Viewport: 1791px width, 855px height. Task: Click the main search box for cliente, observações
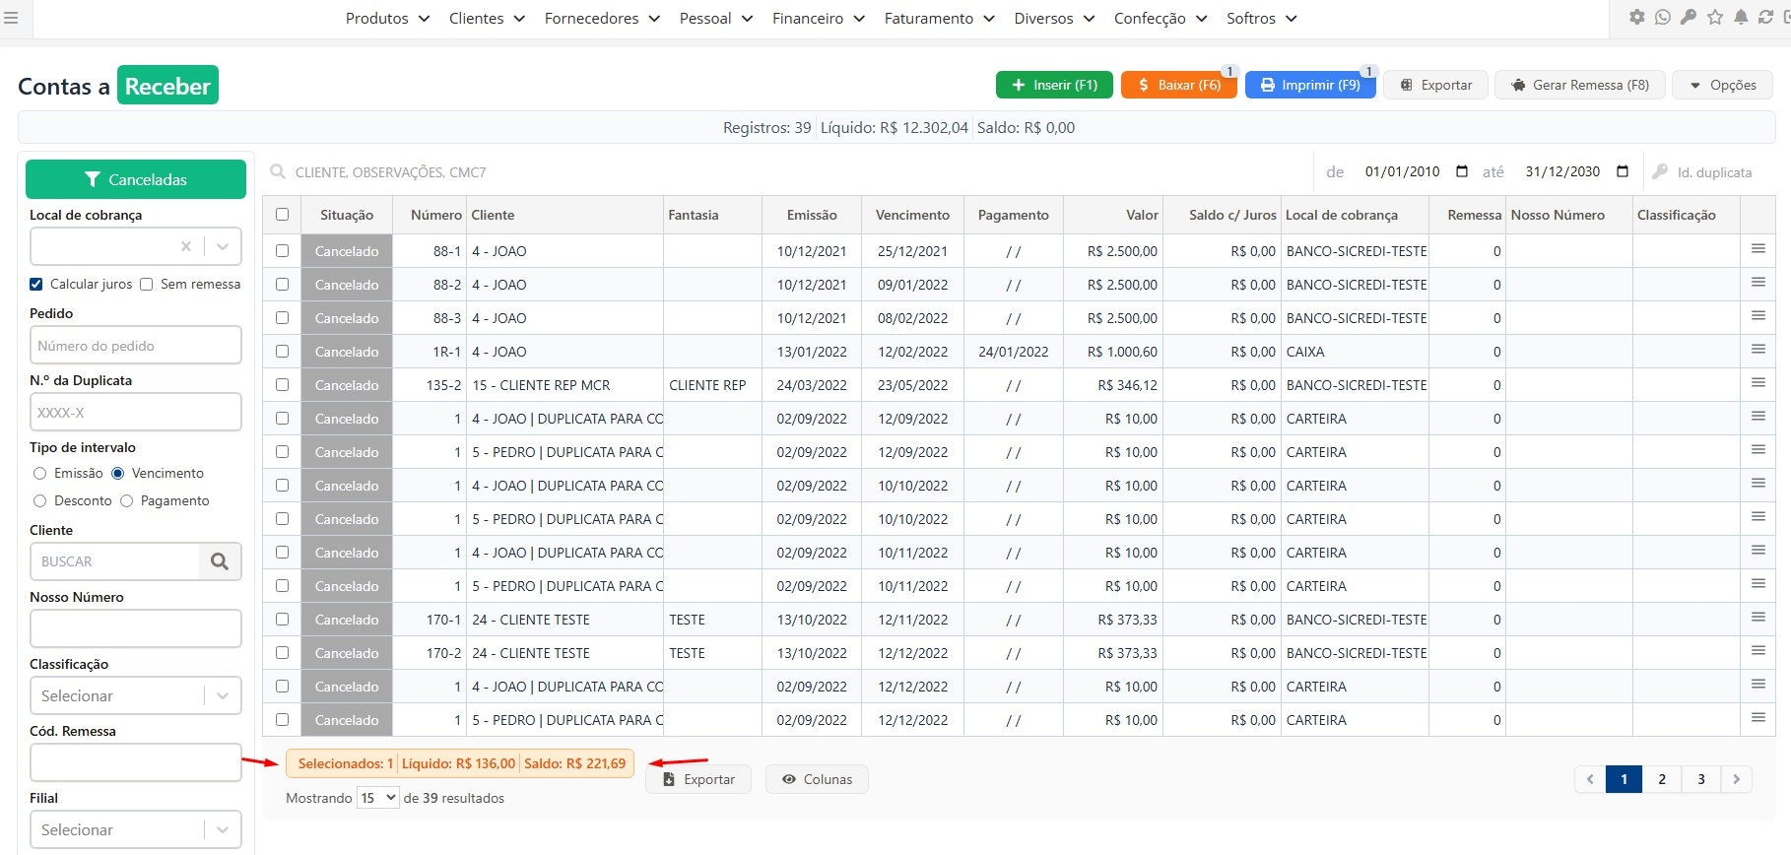788,172
